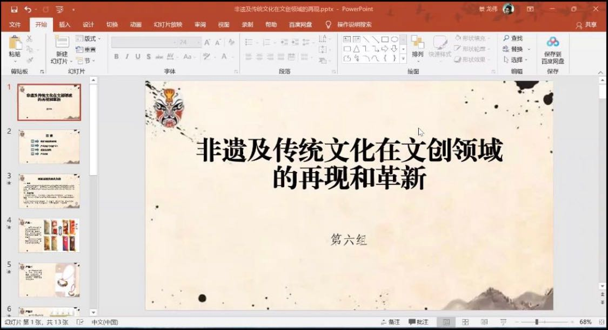Open the font color picker
608x330 pixels.
click(x=226, y=57)
